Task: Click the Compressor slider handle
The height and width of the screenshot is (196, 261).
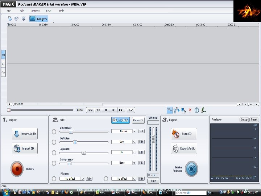Action: (69, 163)
